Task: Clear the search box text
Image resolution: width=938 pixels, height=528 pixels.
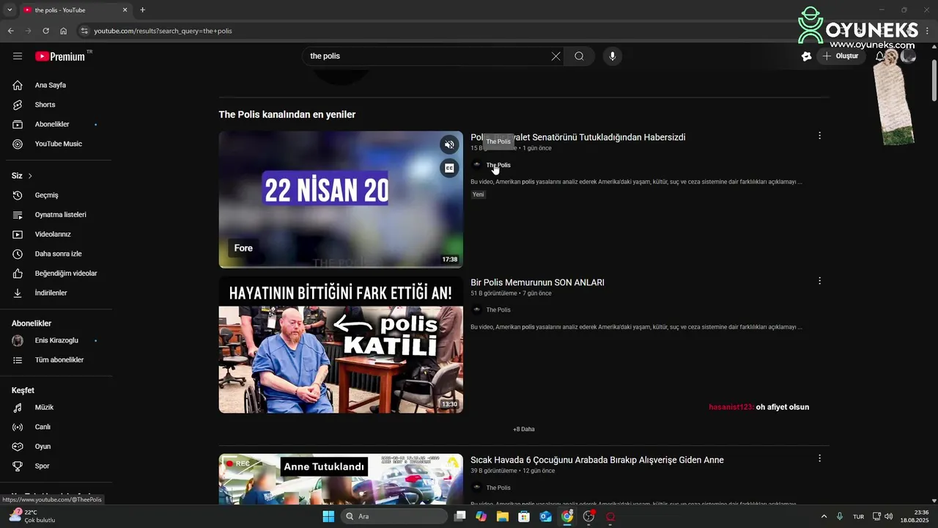Action: [555, 56]
